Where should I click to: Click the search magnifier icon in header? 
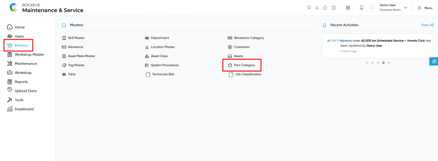pos(309,8)
